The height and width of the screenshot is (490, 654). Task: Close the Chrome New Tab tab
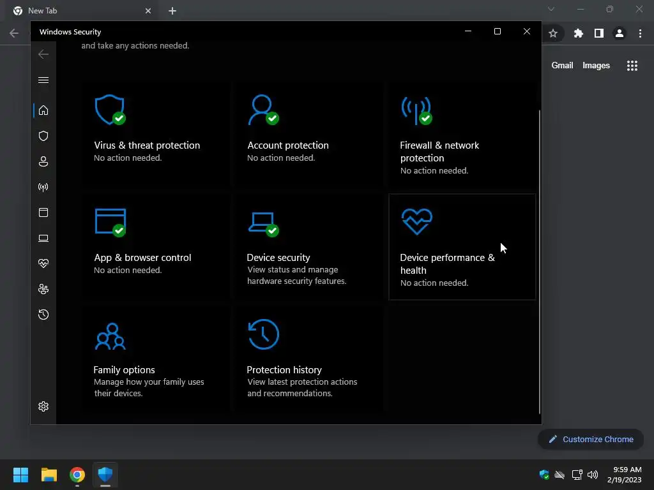coord(148,11)
